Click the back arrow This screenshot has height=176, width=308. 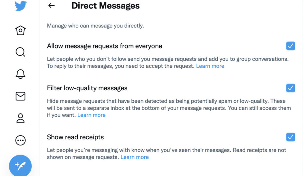[x=51, y=6]
